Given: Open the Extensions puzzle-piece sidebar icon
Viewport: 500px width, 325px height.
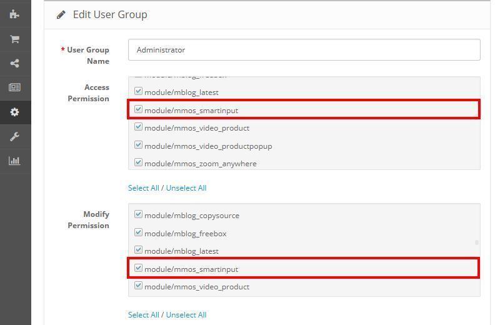Looking at the screenshot, I should coord(14,14).
